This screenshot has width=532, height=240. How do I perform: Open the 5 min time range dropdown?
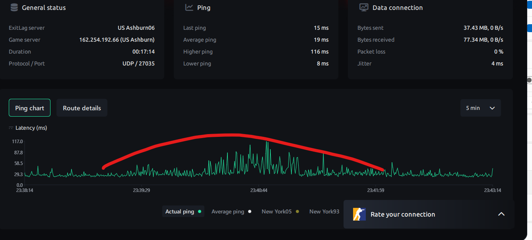[x=480, y=108]
